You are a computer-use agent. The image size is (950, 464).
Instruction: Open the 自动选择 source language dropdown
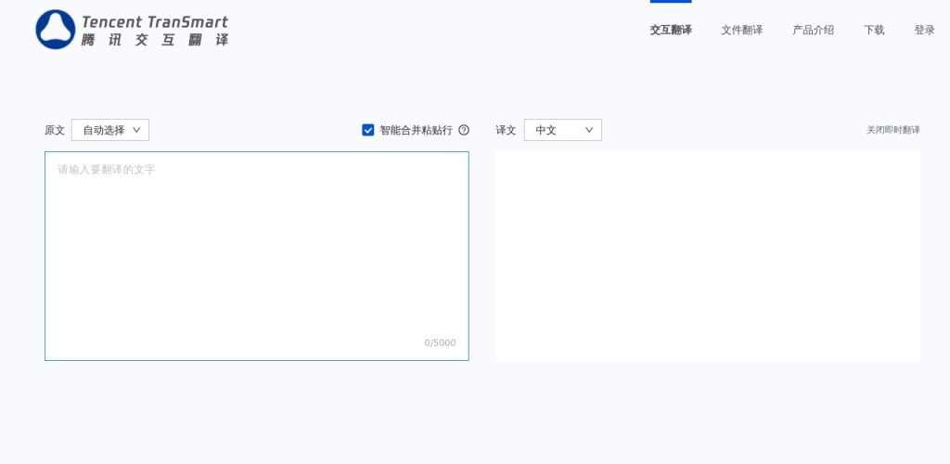[x=109, y=130]
